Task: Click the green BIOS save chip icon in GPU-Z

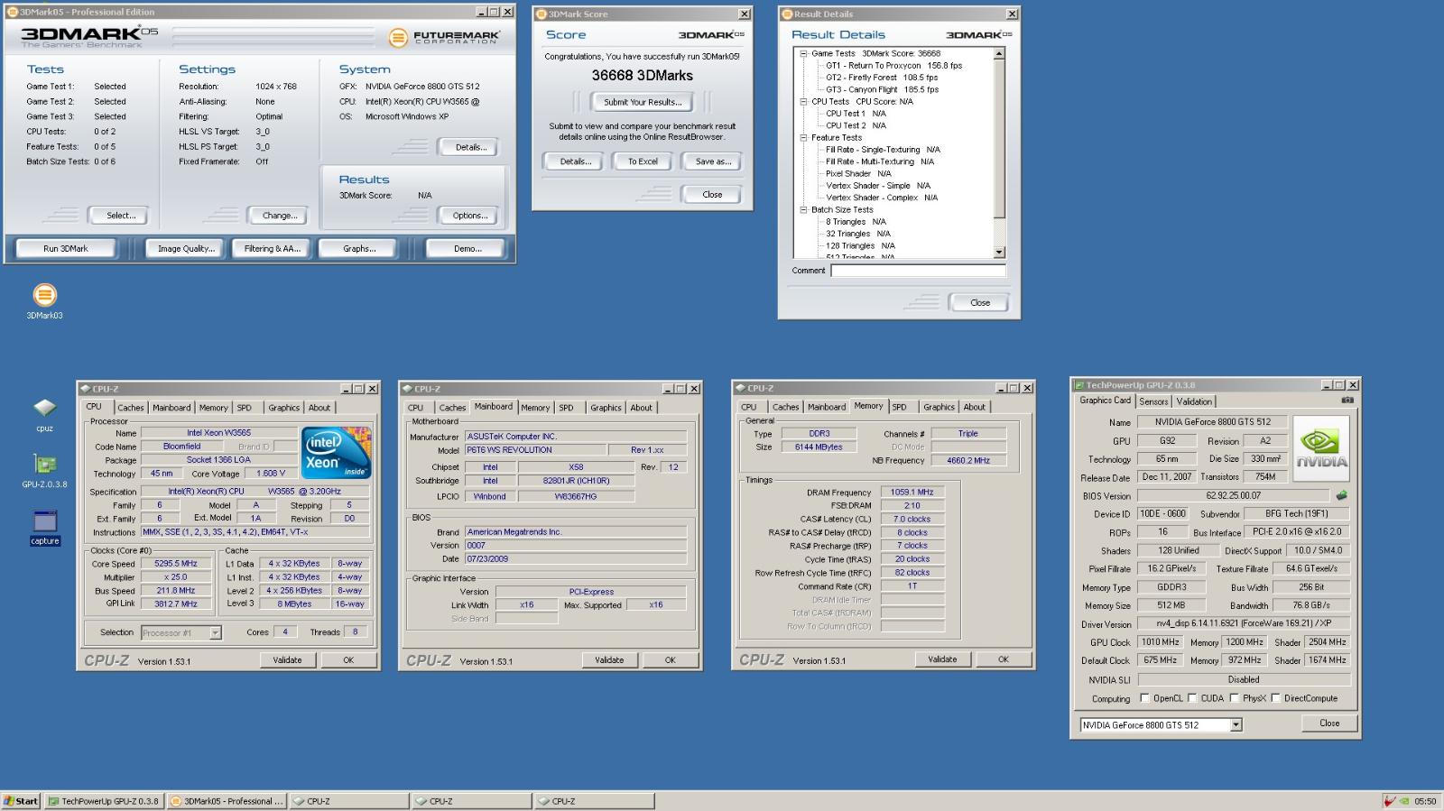Action: pyautogui.click(x=1341, y=495)
